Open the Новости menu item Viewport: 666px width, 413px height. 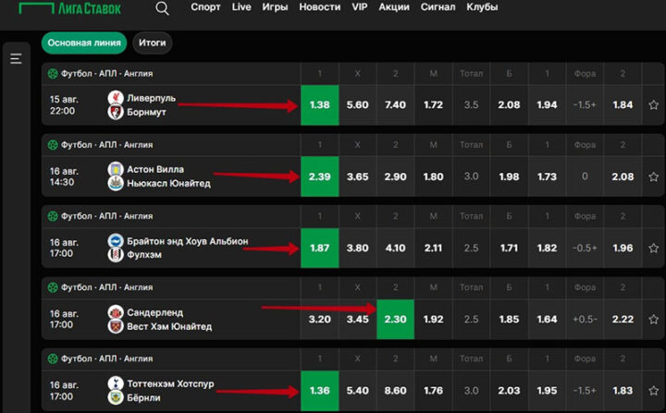point(320,7)
